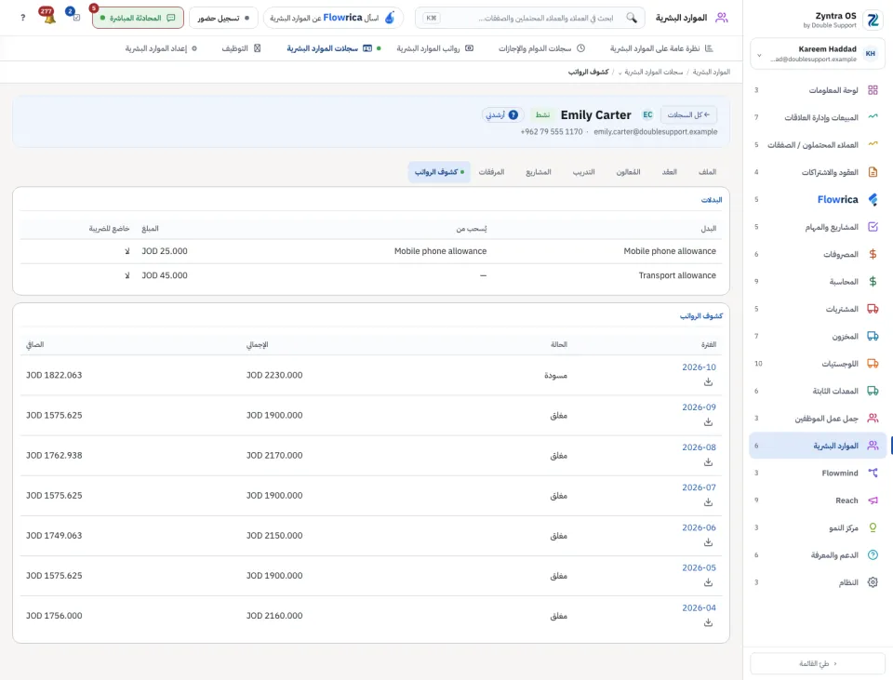
Task: Open اللوجستيات logistics in sidebar
Action: tap(818, 364)
